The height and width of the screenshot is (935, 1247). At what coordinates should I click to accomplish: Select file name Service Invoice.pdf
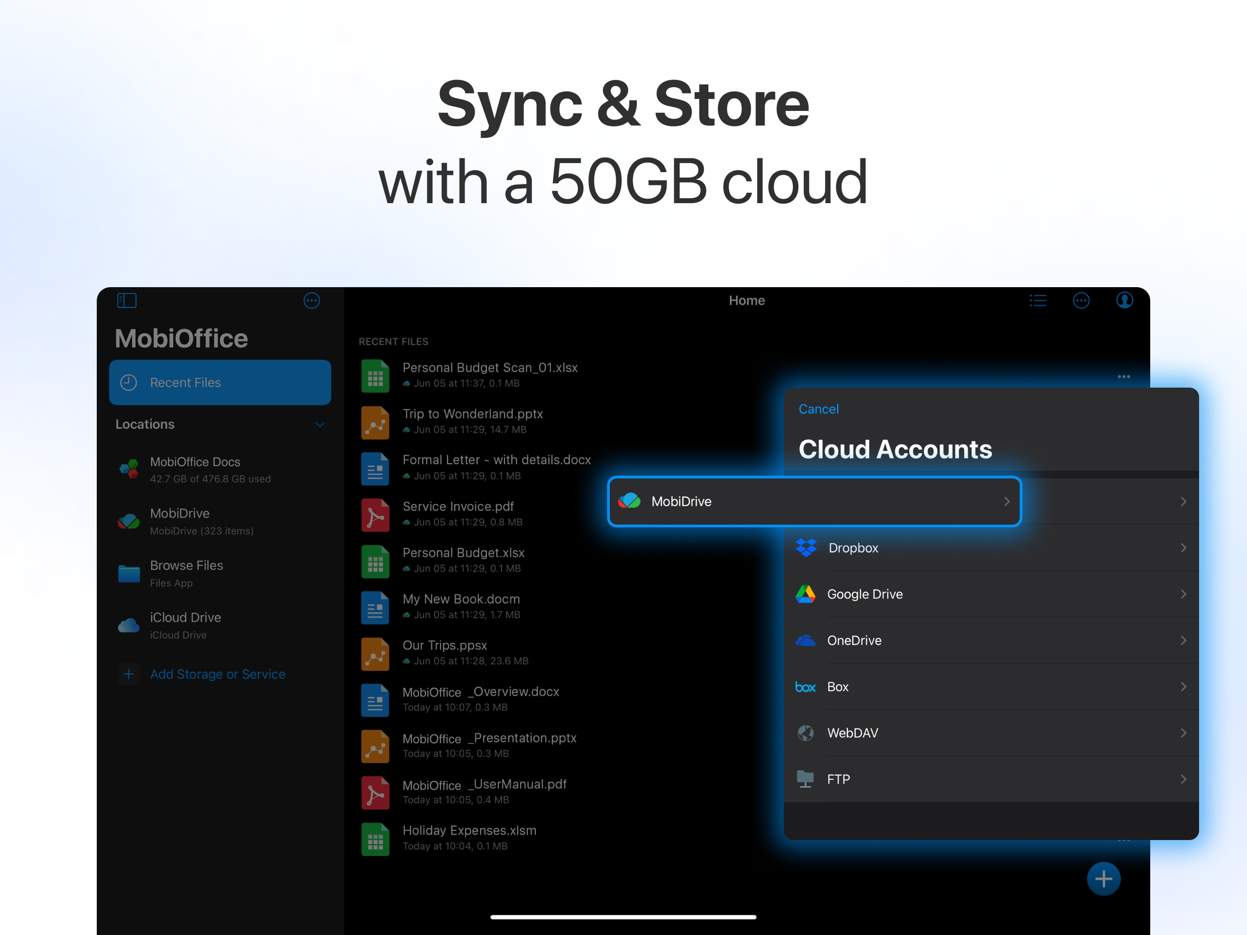[458, 506]
